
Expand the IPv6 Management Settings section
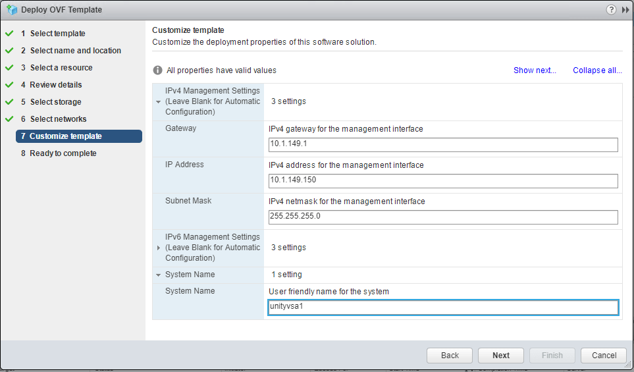pos(158,248)
